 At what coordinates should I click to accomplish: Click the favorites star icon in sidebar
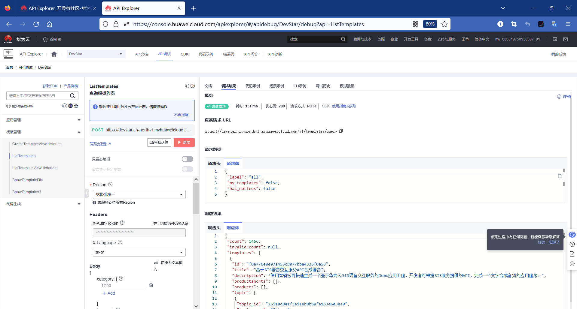[76, 106]
